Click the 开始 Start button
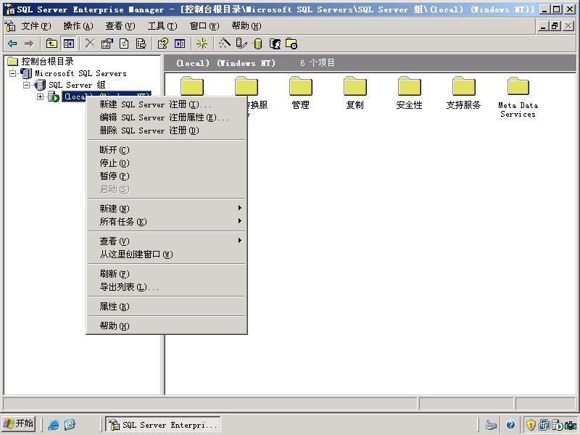The height and width of the screenshot is (435, 580). [19, 423]
